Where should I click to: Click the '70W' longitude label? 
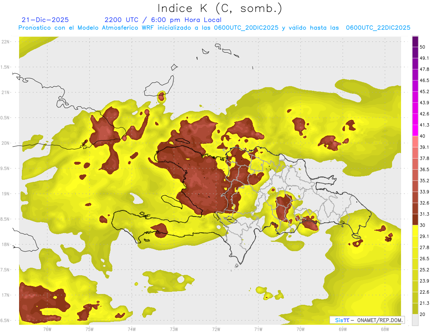[x=301, y=329]
